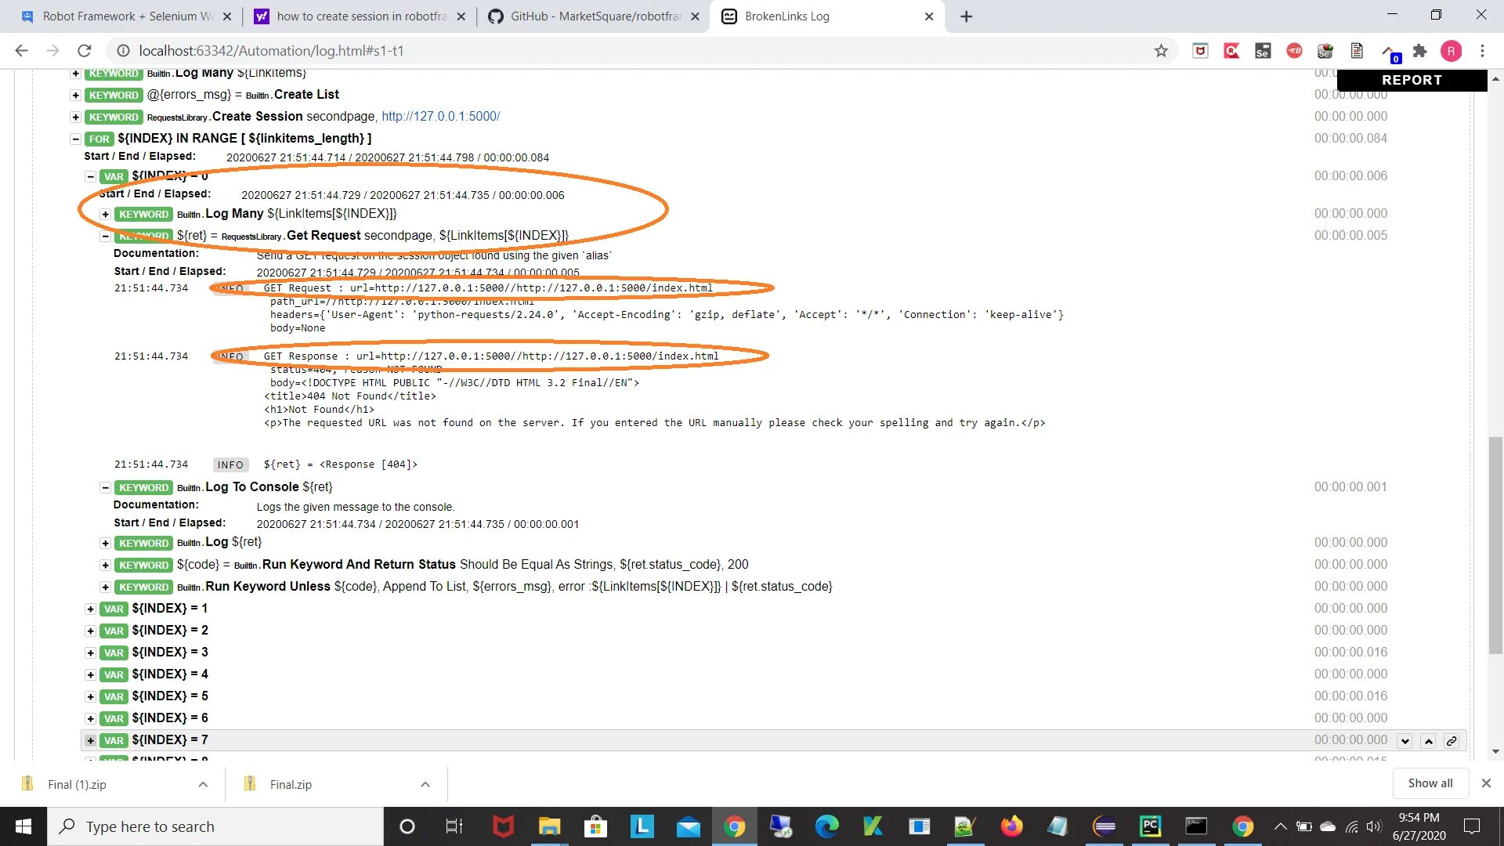
Task: Click the browser back navigation arrow
Action: click(x=22, y=49)
